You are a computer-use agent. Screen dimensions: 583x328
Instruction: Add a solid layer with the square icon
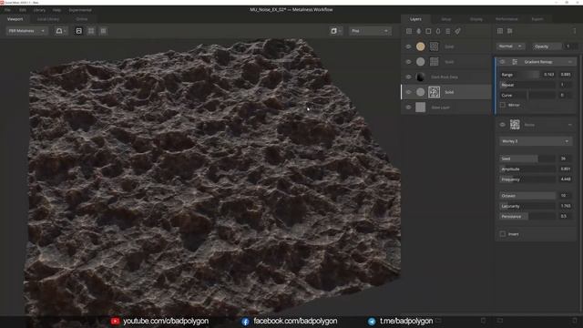[428, 31]
